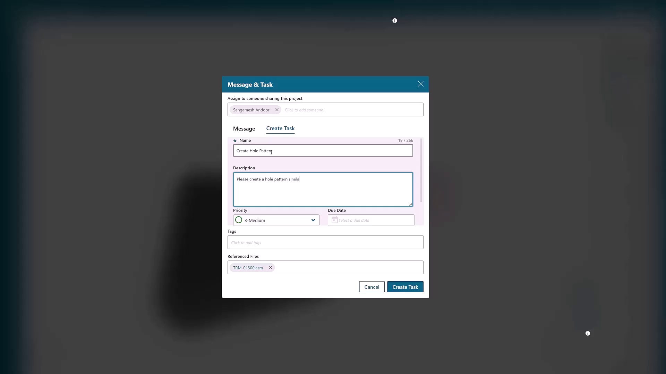The width and height of the screenshot is (666, 374).
Task: Dismiss the Message & Task dialog
Action: tap(420, 84)
